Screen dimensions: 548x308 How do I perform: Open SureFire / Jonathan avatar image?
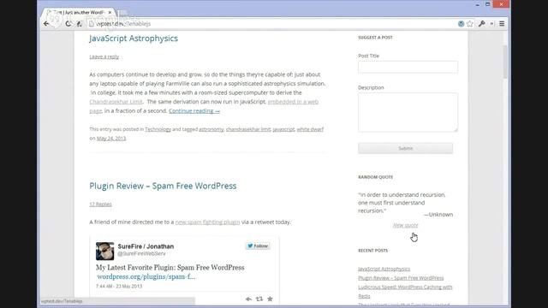point(104,251)
